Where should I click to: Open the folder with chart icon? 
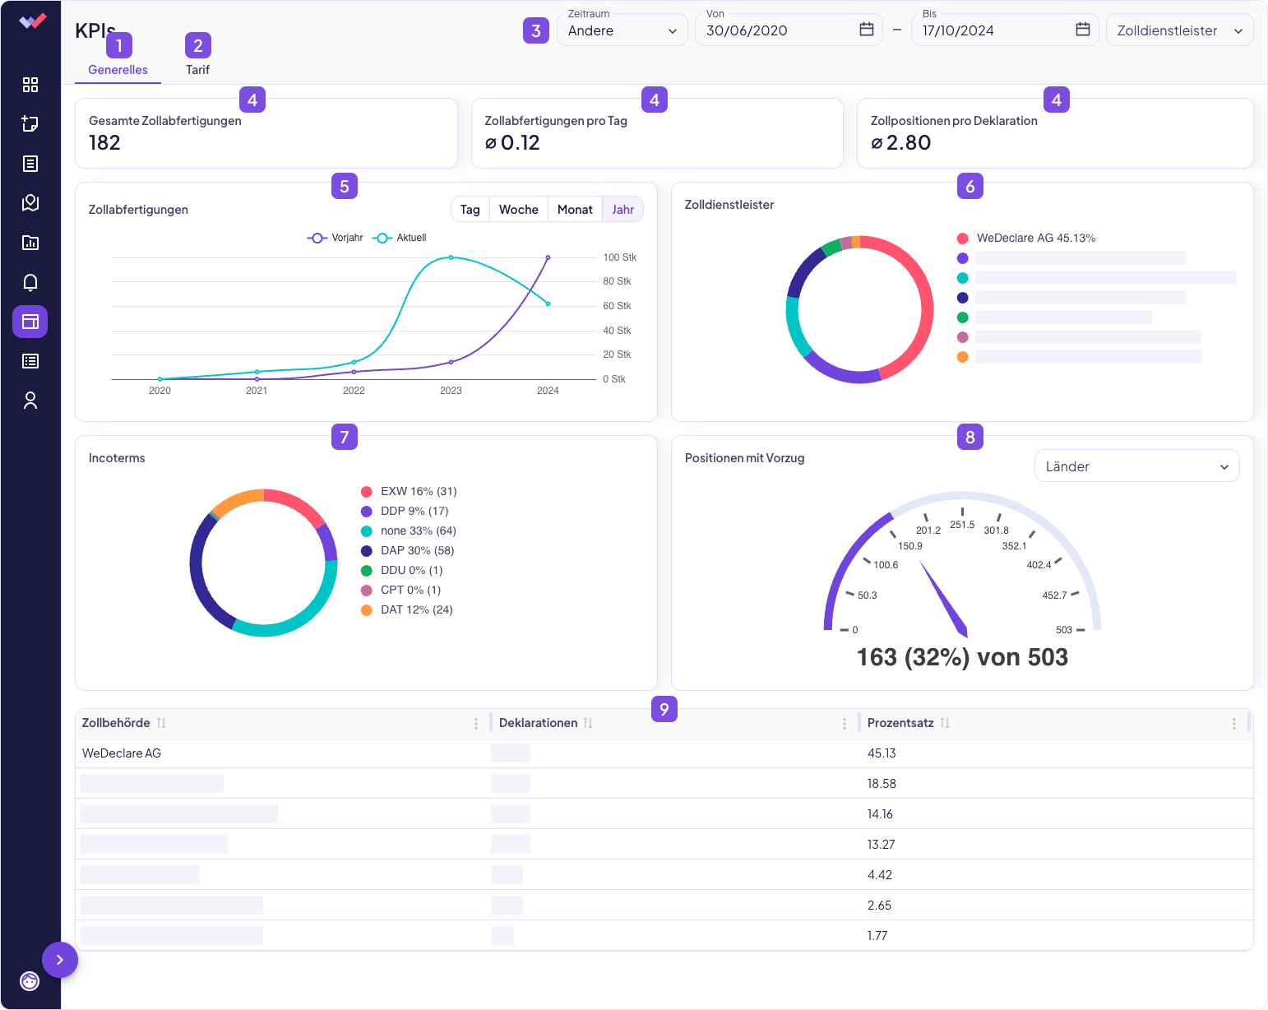click(x=30, y=243)
